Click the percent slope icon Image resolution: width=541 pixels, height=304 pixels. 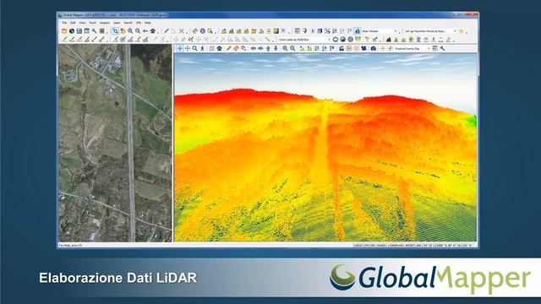click(327, 31)
